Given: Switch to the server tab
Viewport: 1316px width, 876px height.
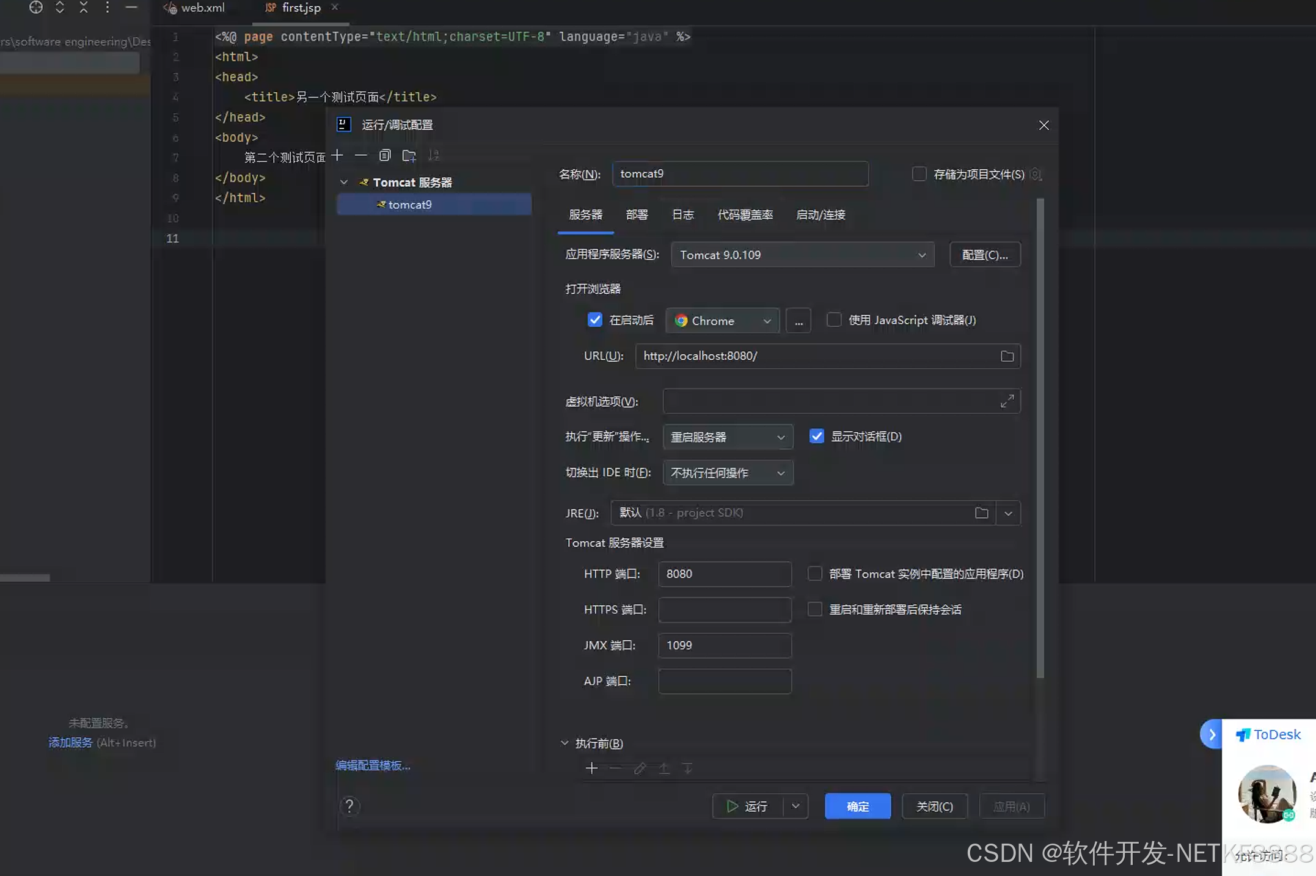Looking at the screenshot, I should click(x=585, y=215).
